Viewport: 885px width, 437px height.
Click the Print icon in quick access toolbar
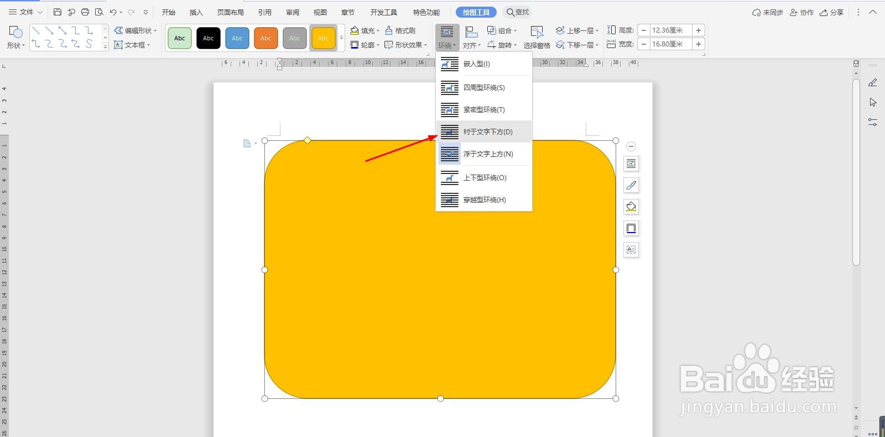point(85,12)
